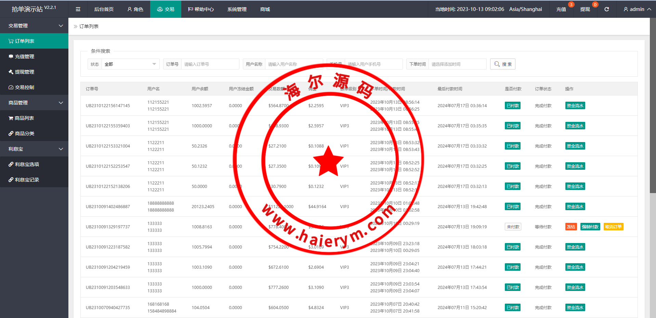
Task: Click the 搜索 button
Action: click(x=502, y=64)
